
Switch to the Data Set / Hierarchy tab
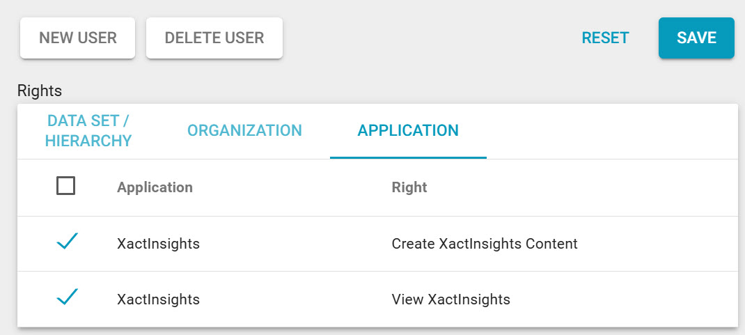click(x=88, y=131)
